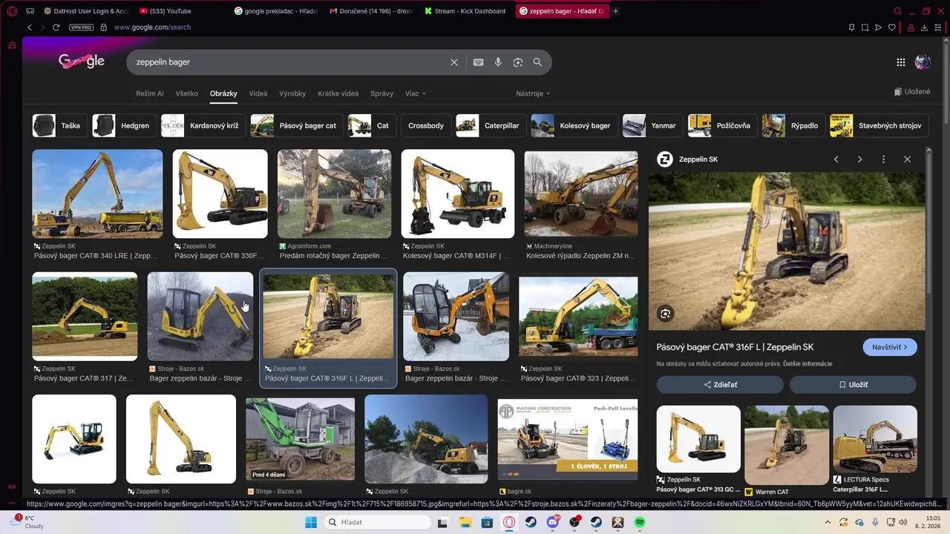Search by image with the Lens icon
The width and height of the screenshot is (950, 534).
[x=518, y=62]
